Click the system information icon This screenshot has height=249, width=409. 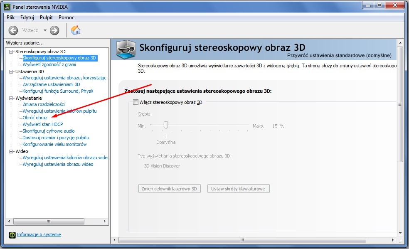(x=12, y=235)
